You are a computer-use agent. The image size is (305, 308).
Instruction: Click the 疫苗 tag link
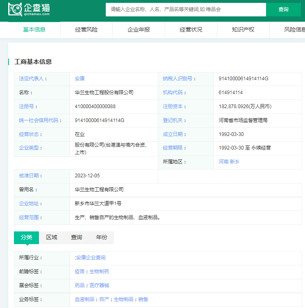(80, 272)
